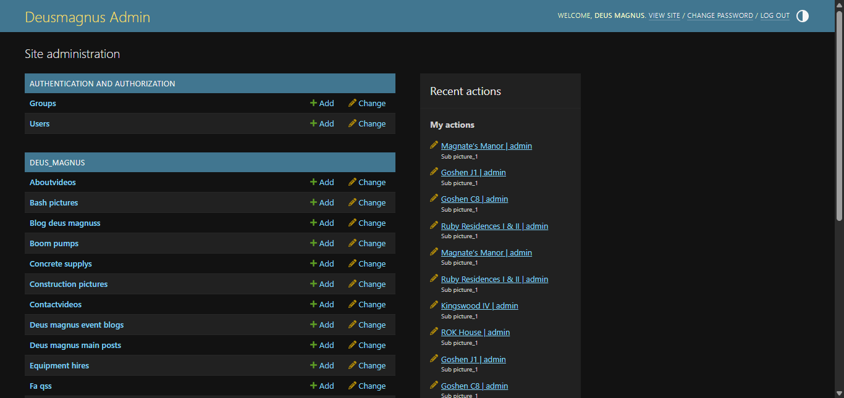844x398 pixels.
Task: Open the Construction pictures model
Action: pyautogui.click(x=69, y=284)
